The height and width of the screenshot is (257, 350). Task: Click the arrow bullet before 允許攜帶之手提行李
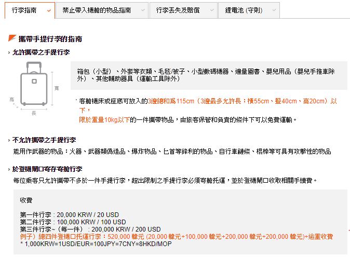pyautogui.click(x=9, y=52)
